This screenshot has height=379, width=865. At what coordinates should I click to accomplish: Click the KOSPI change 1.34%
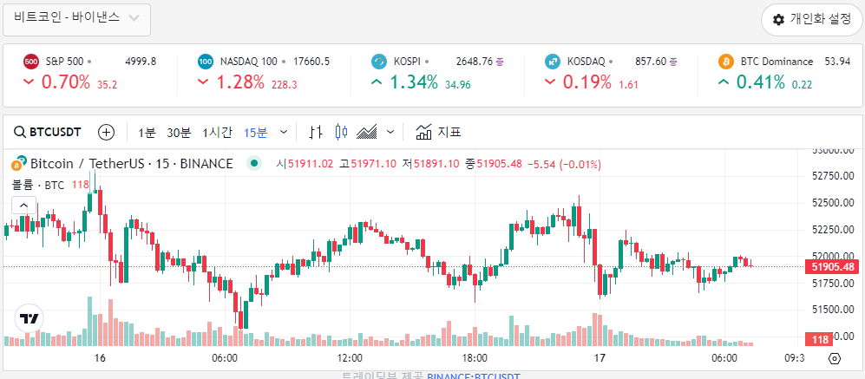(414, 82)
